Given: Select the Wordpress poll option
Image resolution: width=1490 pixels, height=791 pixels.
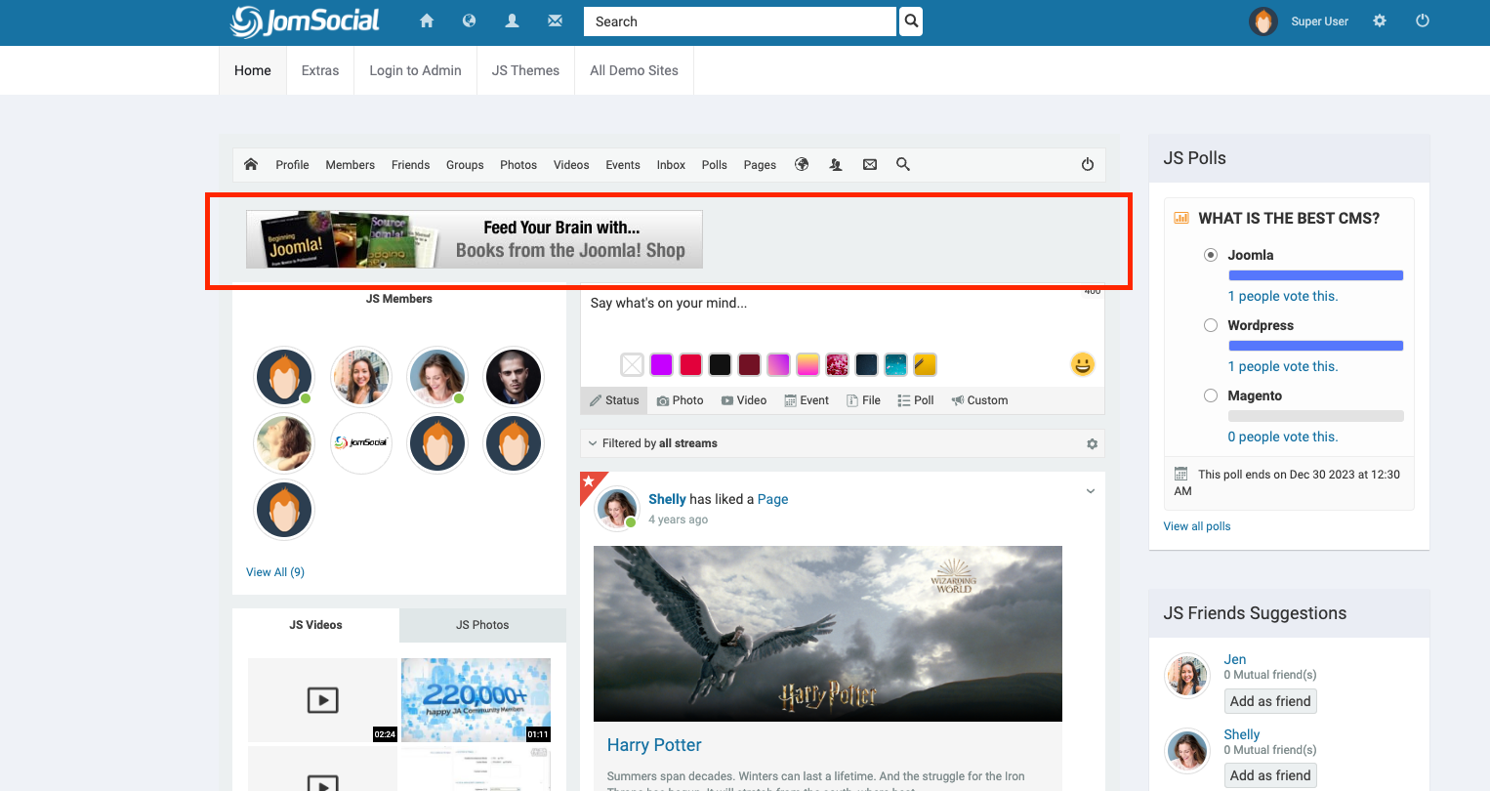Looking at the screenshot, I should point(1211,325).
